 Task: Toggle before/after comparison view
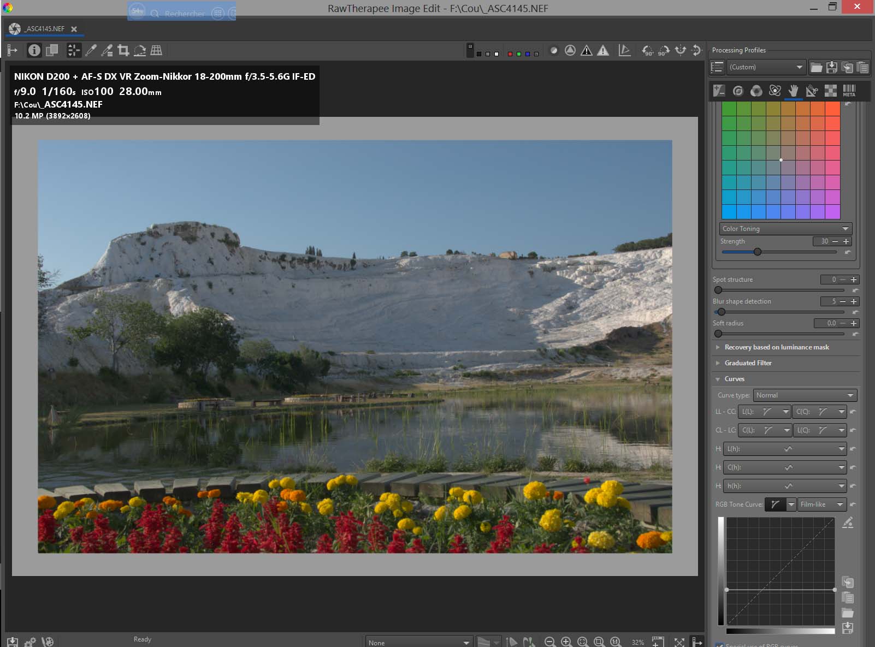pos(52,51)
